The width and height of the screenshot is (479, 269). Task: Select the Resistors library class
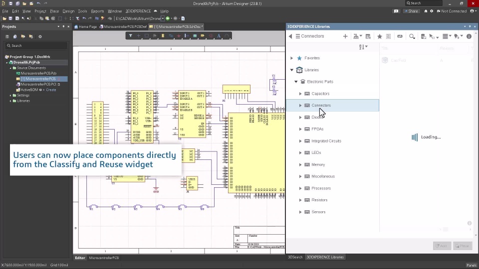click(x=319, y=200)
